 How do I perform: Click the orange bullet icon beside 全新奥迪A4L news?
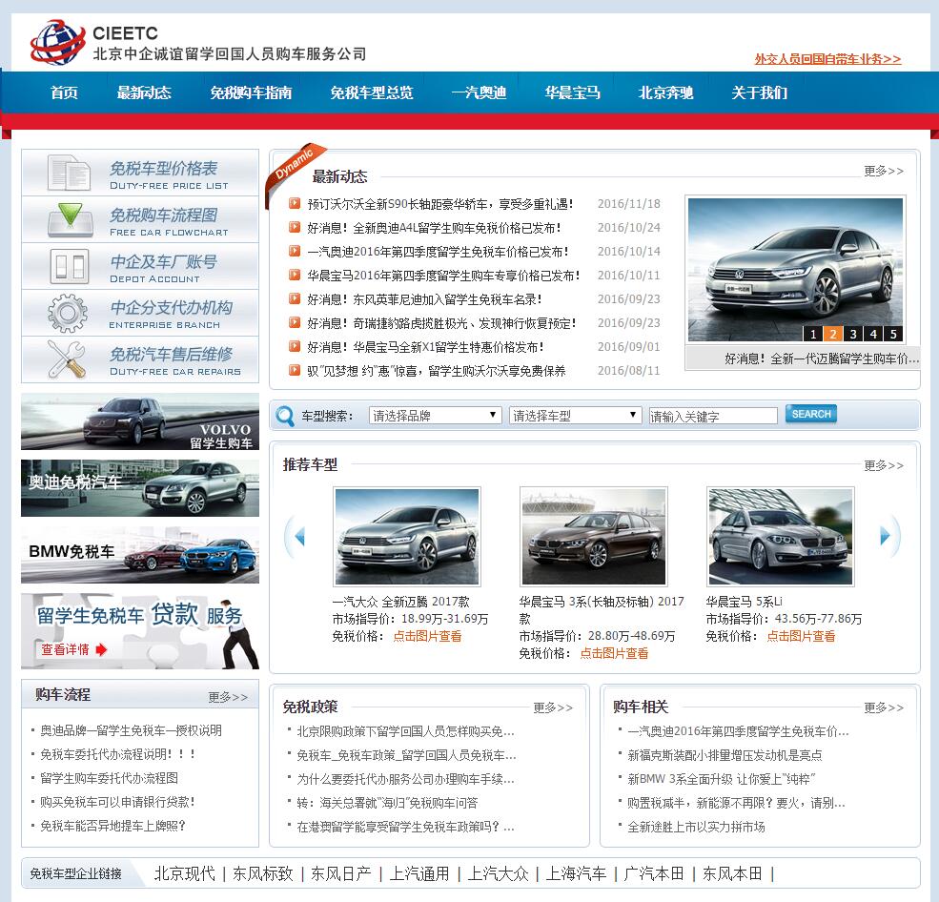[x=294, y=227]
